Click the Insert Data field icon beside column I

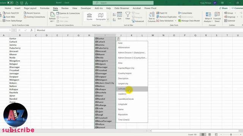(x=118, y=39)
